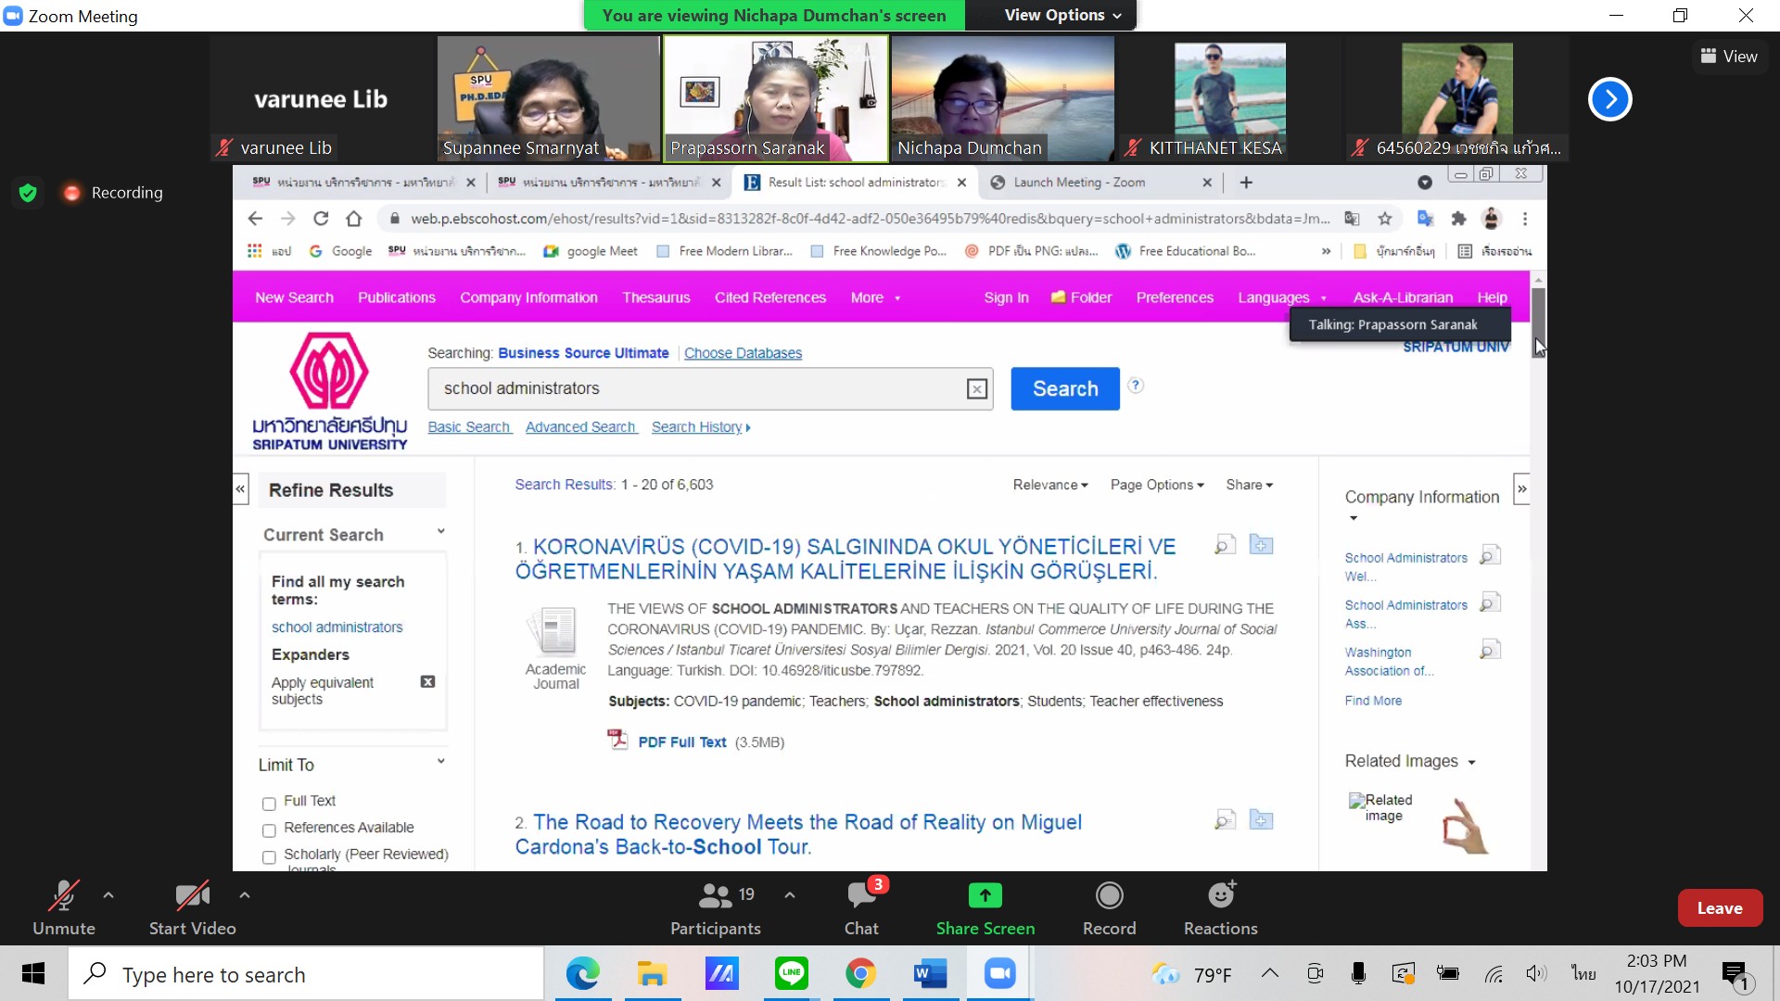The image size is (1780, 1001).
Task: Click the Choose Databases link
Action: [743, 353]
